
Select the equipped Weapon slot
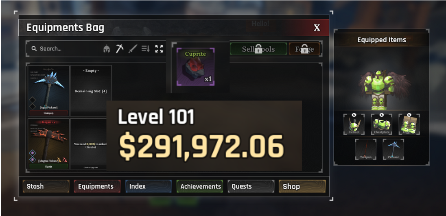(366, 149)
